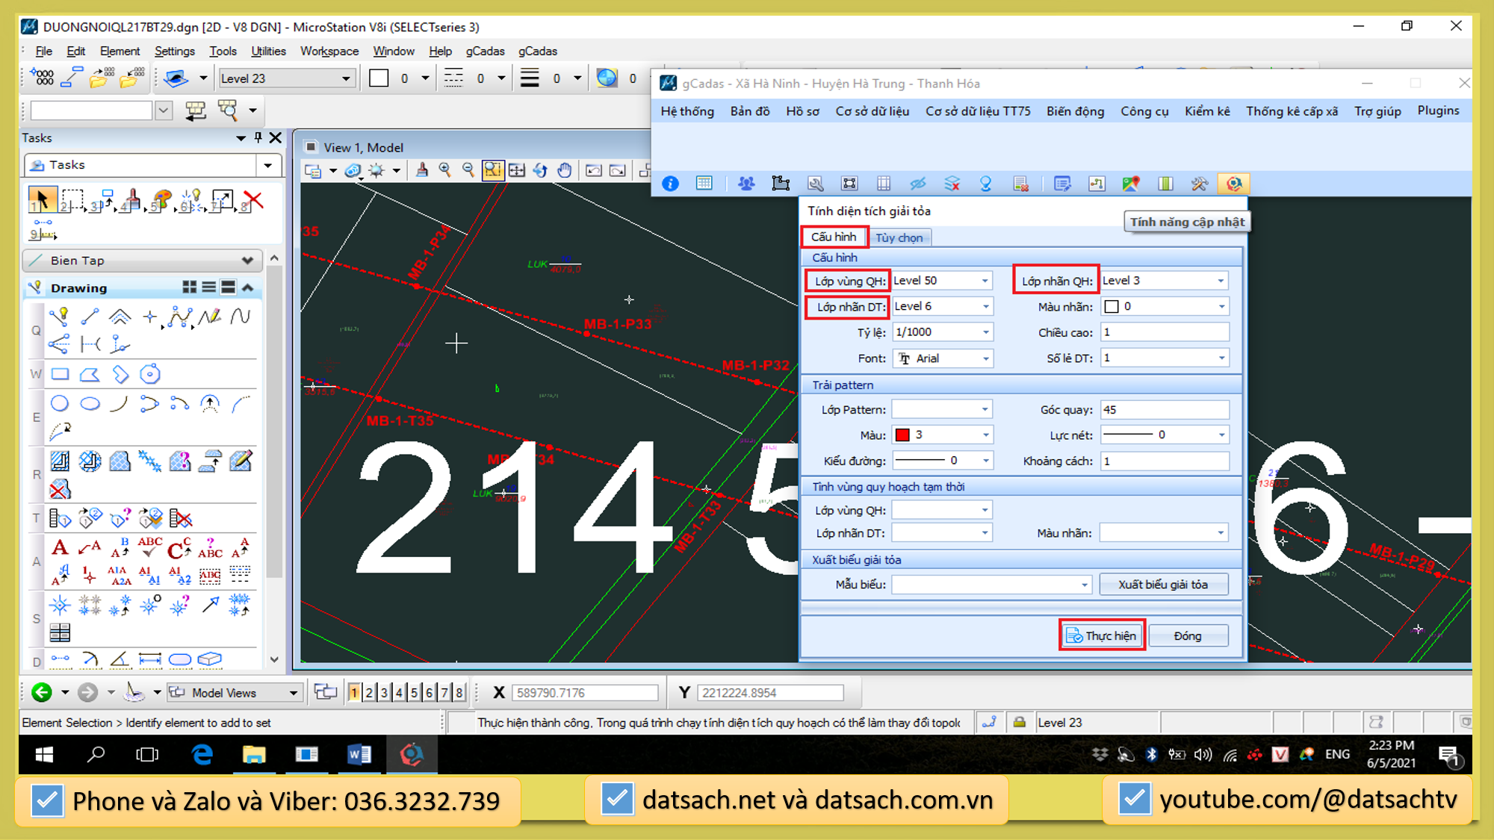This screenshot has width=1494, height=840.
Task: Select the Place Circle tool
Action: click(x=60, y=404)
